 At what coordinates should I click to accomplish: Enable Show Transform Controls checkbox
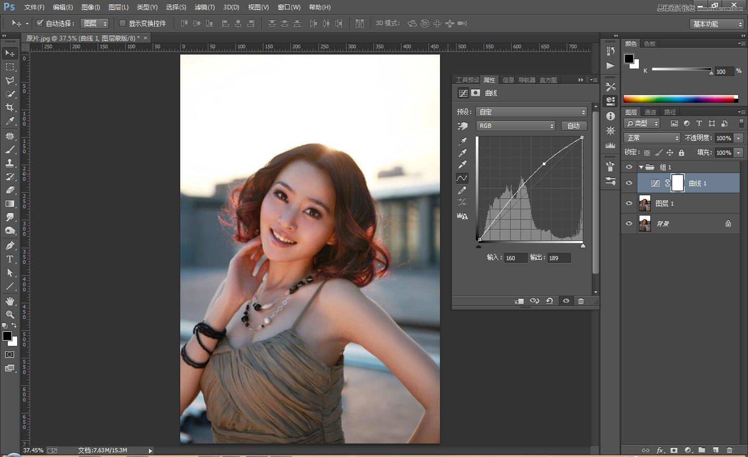pos(123,23)
